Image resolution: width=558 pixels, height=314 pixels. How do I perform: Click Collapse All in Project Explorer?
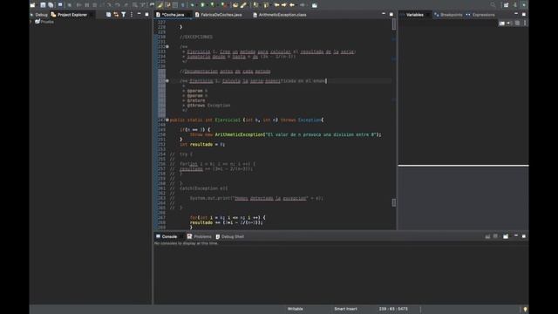click(x=108, y=15)
